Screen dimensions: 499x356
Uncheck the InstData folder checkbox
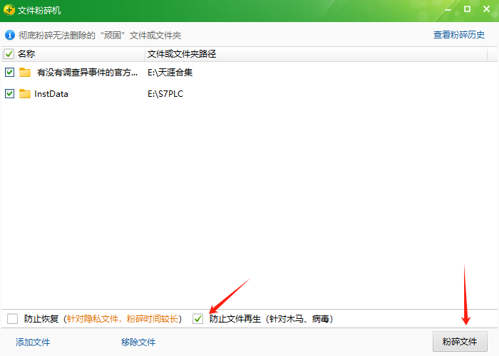9,94
